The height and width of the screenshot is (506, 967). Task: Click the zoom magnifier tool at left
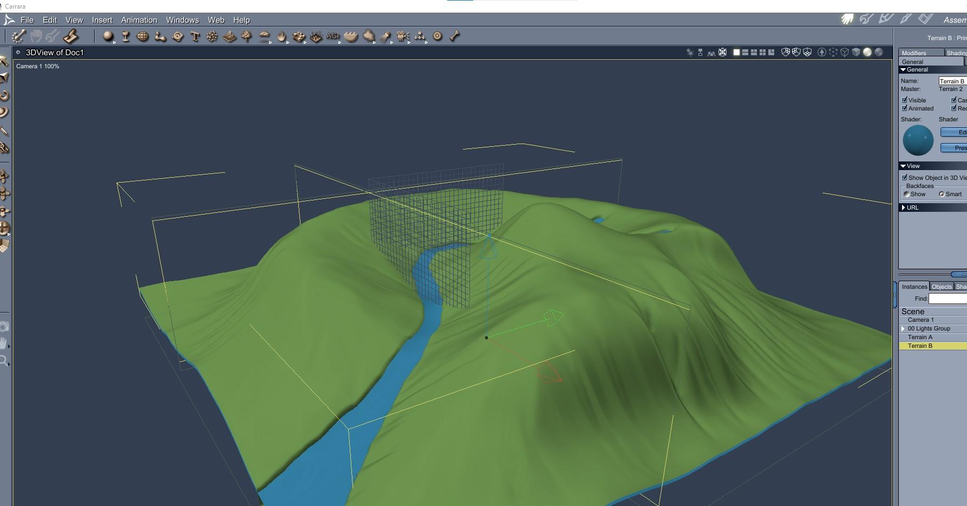[x=4, y=361]
